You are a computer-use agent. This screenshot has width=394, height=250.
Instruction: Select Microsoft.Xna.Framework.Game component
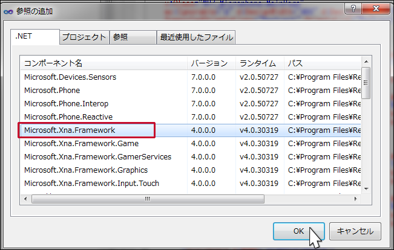(82, 144)
